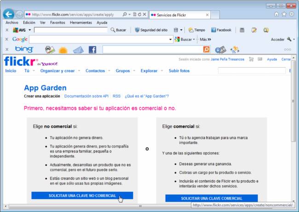Open the Favoritos menu
299x212 pixels.
[x=57, y=23]
